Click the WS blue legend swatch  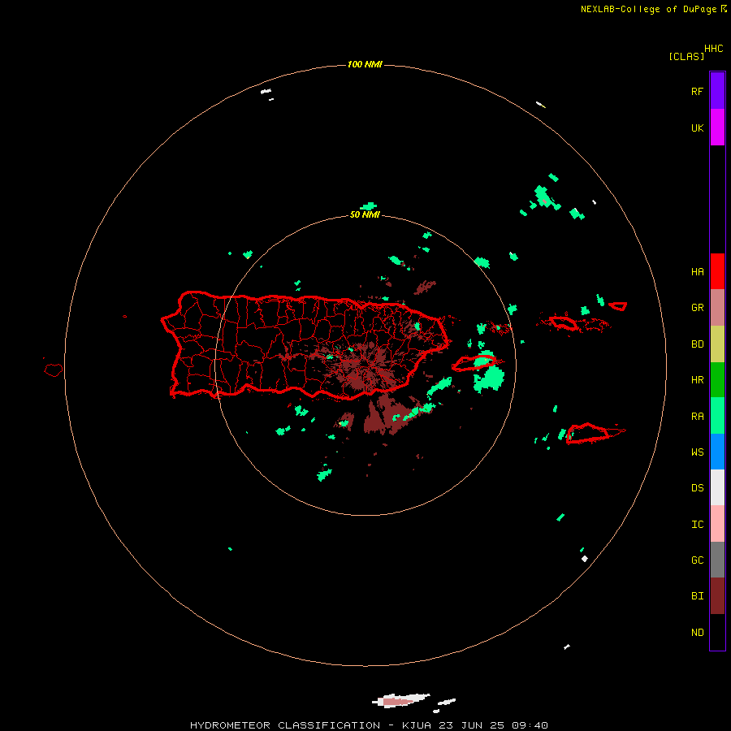point(717,452)
